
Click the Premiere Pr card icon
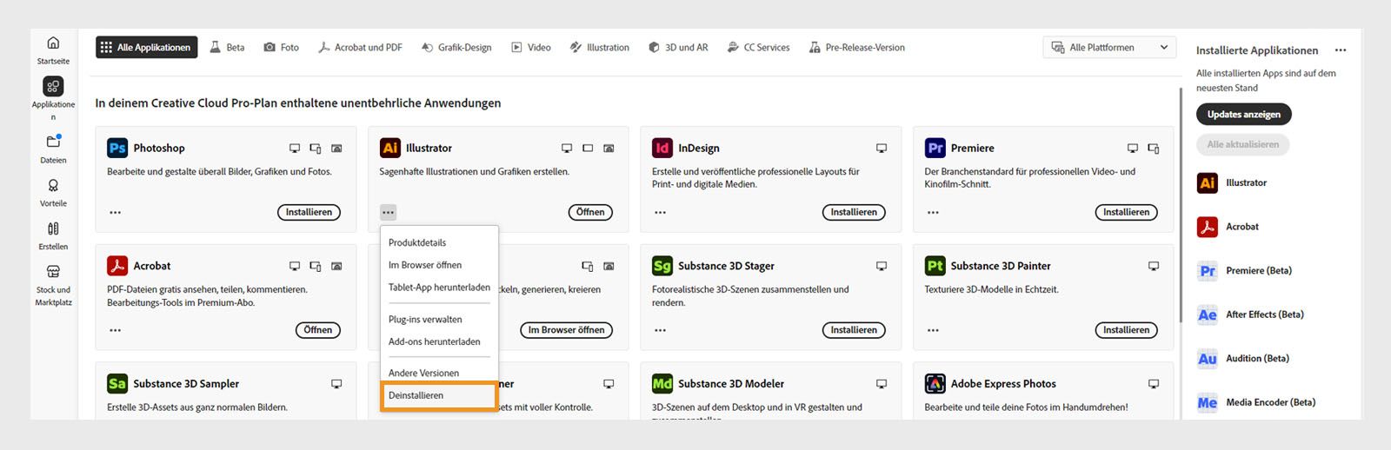935,148
